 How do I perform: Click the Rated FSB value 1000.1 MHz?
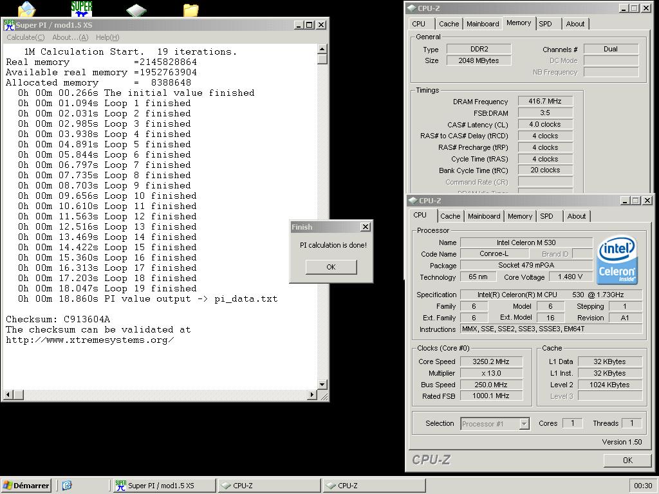coord(491,396)
